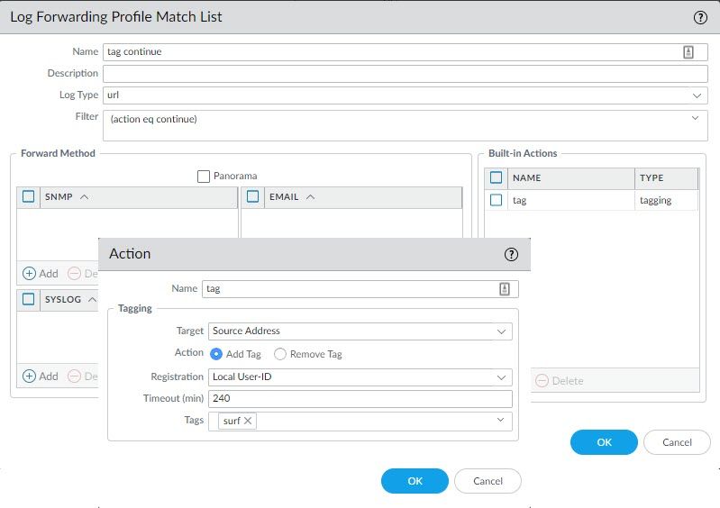Open the Log Type dropdown
Screen dimensions: 720x508
point(697,95)
